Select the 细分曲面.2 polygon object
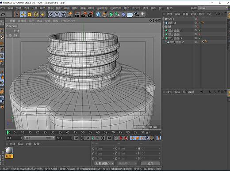Screen dimensions: 230x172 [x=177, y=42]
